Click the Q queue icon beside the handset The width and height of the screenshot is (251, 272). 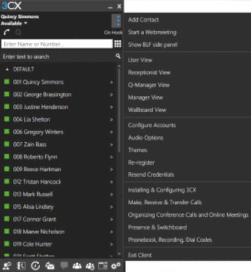point(18,32)
